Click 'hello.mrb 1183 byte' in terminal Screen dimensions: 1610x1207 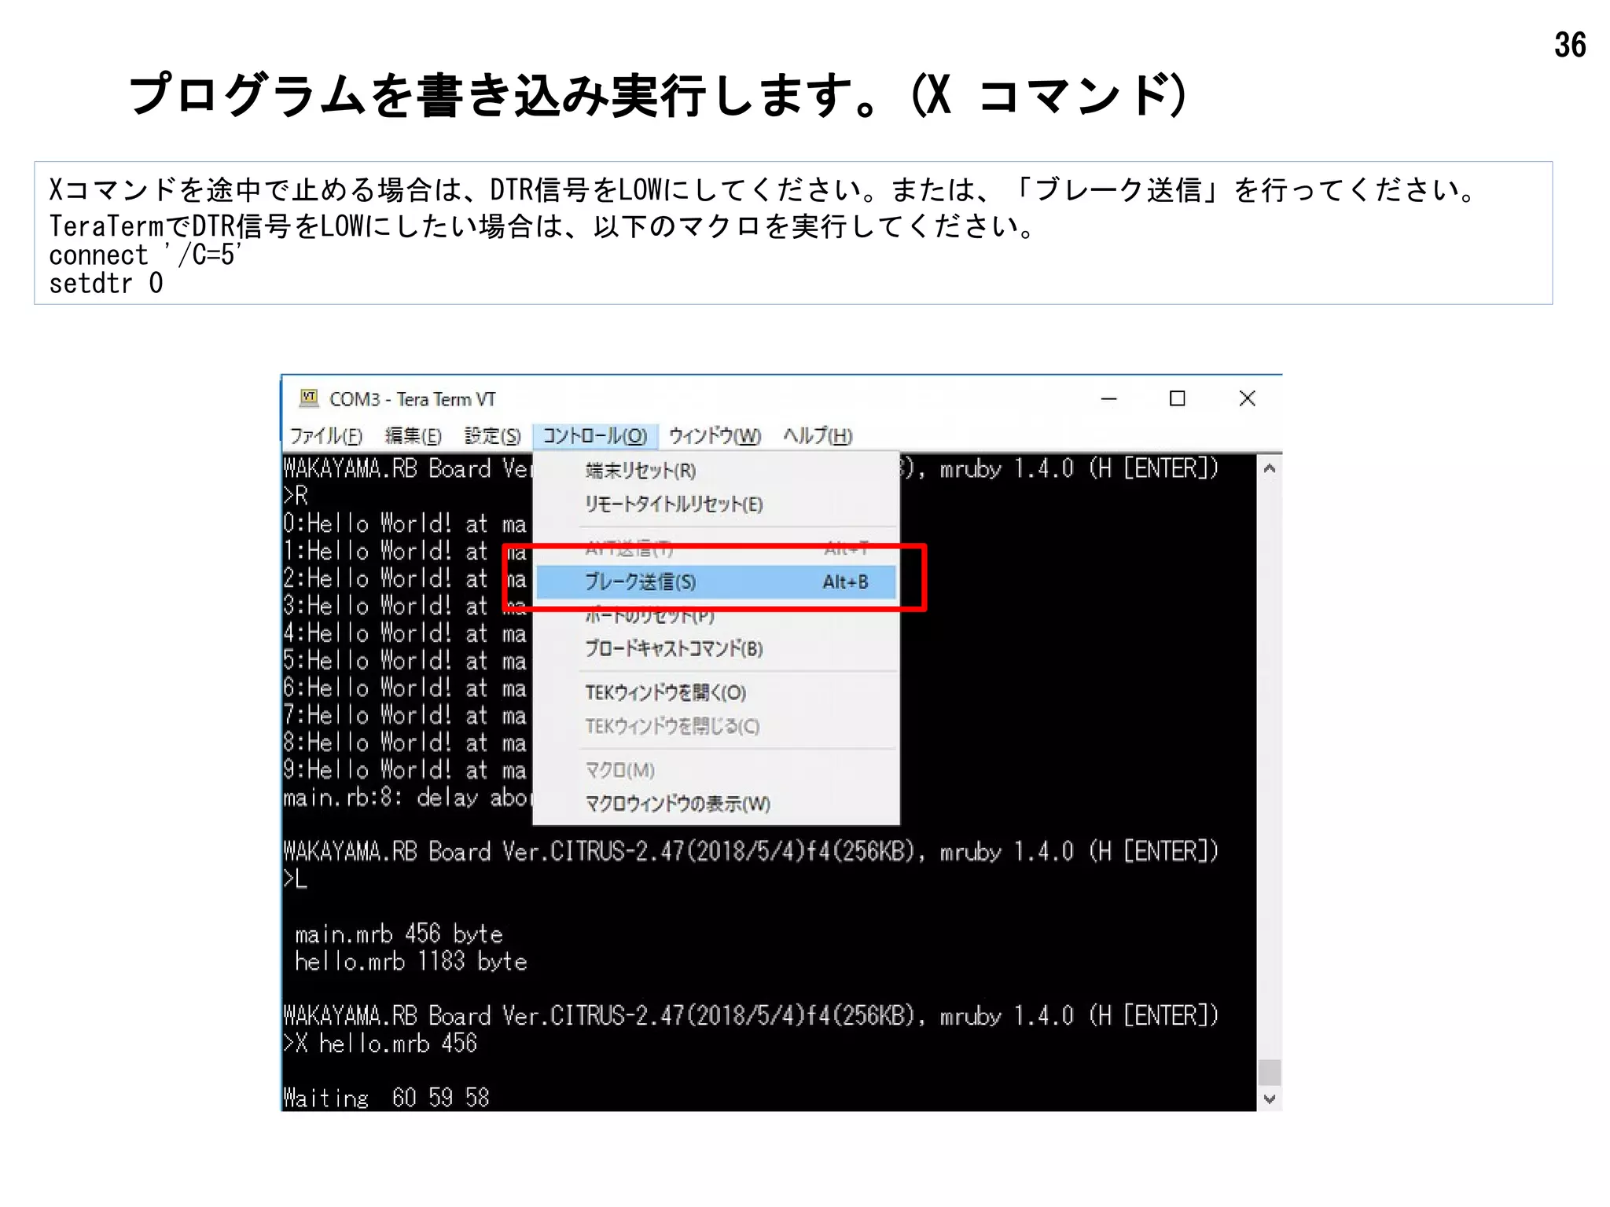click(x=411, y=961)
